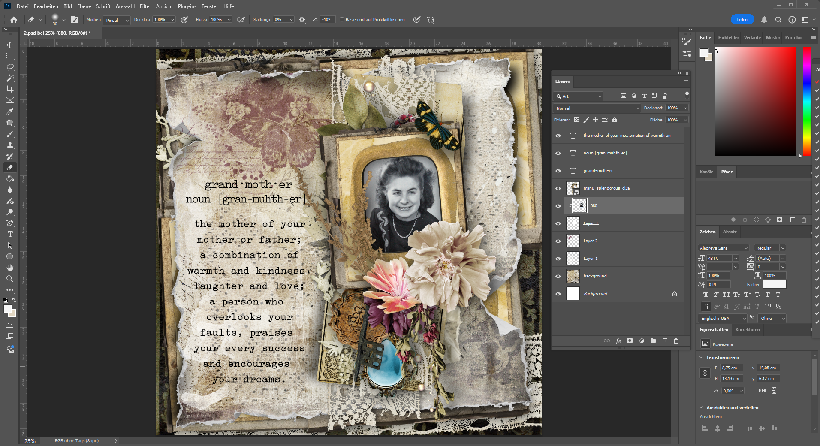Select the Eyedropper tool
The height and width of the screenshot is (446, 820).
coord(10,112)
